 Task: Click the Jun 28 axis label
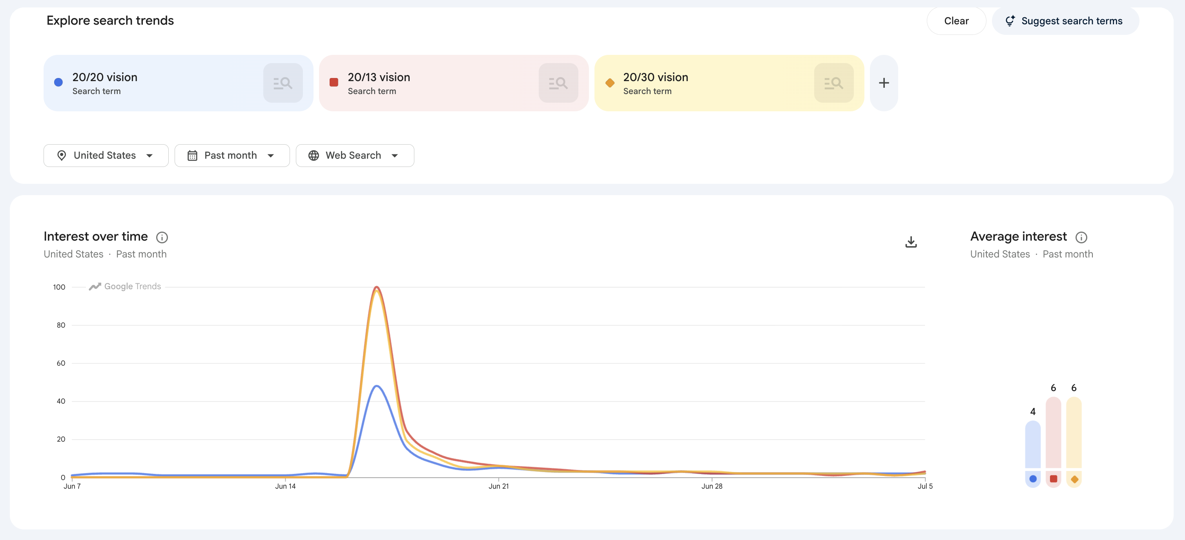pos(712,486)
